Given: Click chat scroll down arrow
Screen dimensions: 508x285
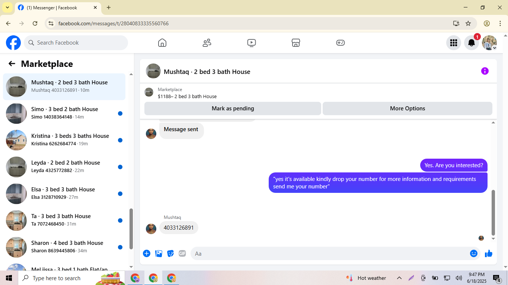Looking at the screenshot, I should [493, 239].
